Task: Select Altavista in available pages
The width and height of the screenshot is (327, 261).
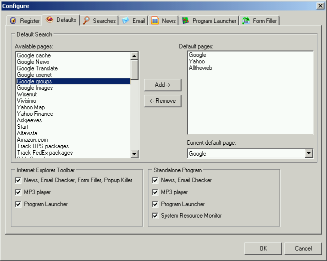Action: (x=73, y=133)
